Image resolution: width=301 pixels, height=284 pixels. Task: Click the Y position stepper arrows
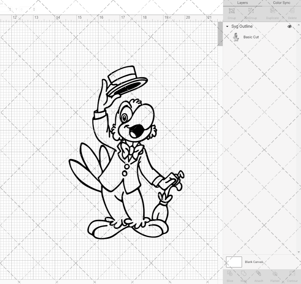coord(34,9)
